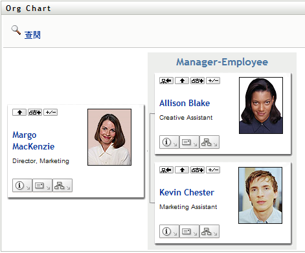Go up a level from Allison Blake
Image resolution: width=305 pixels, height=253 pixels.
[182, 81]
